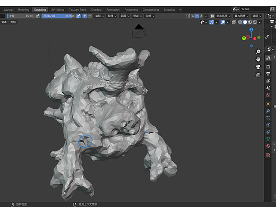Go to the Shading workspace tab
This screenshot has height=207, width=276.
[x=97, y=10]
